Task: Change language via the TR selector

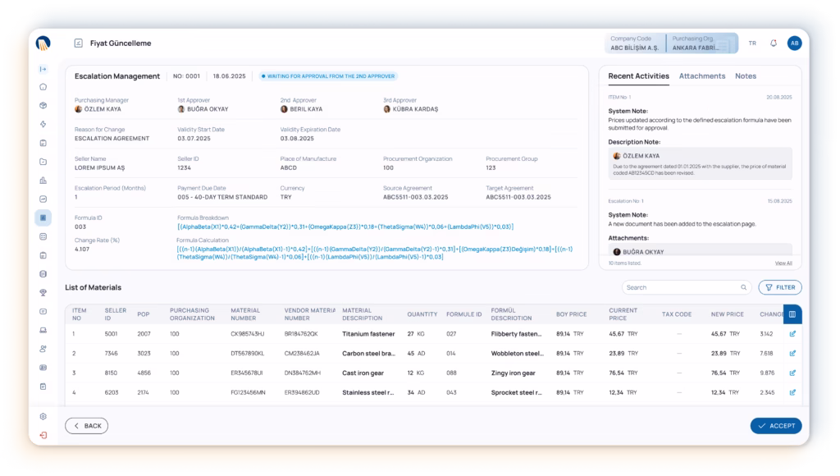Action: [x=752, y=43]
